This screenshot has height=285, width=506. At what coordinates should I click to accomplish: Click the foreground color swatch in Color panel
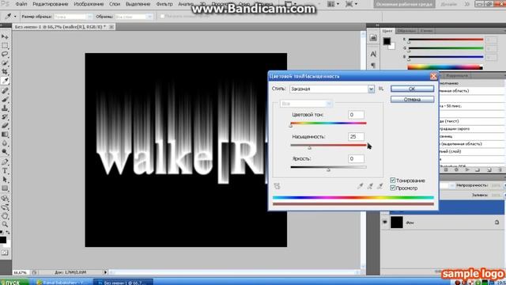(x=387, y=41)
